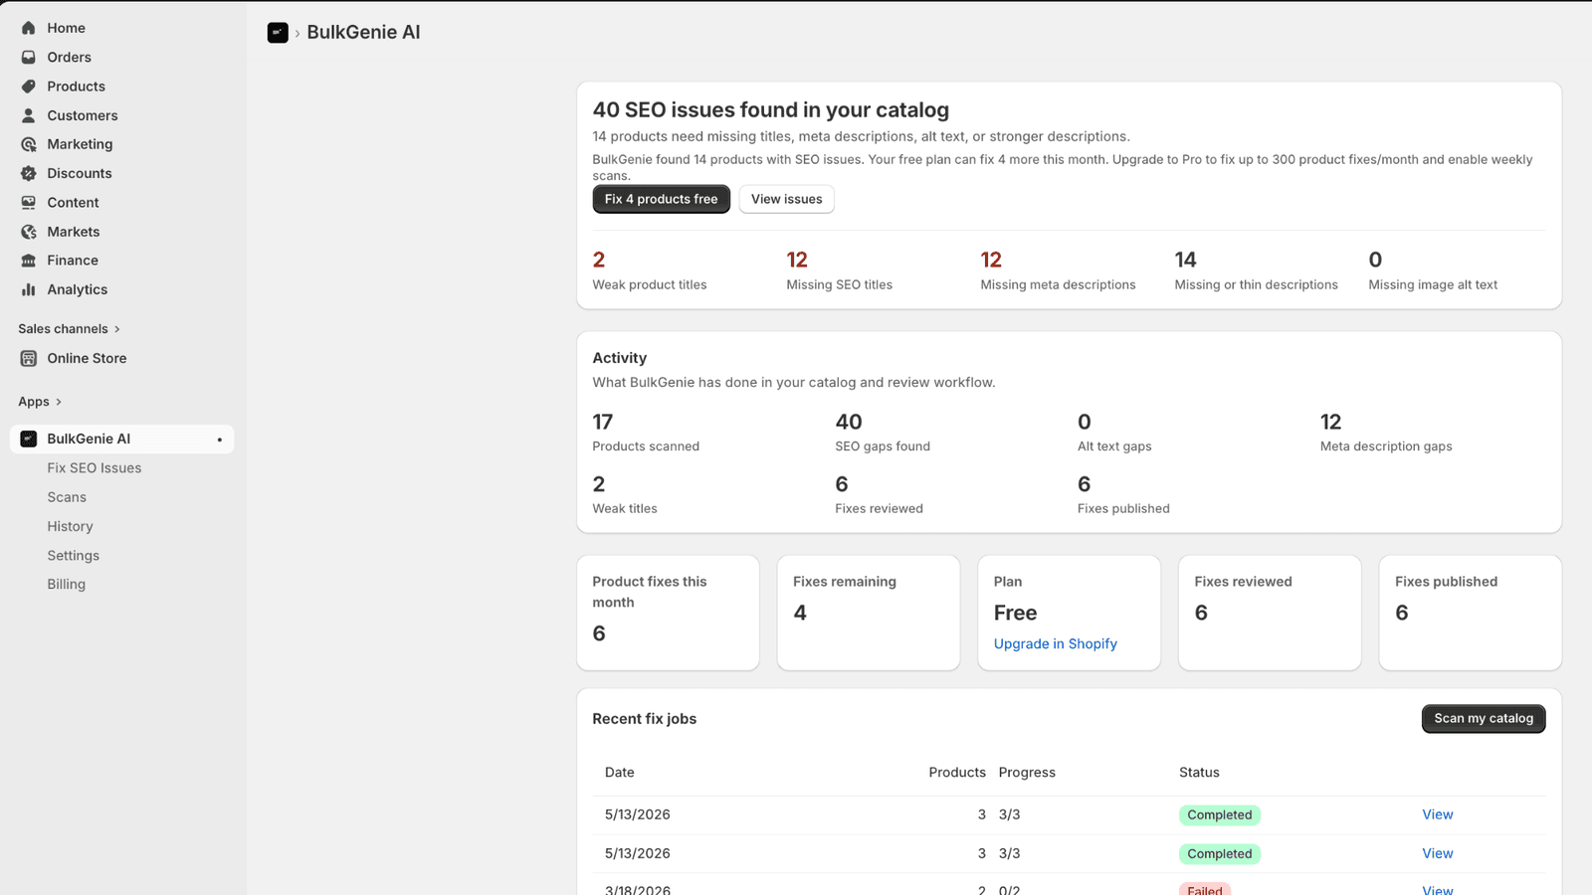1592x895 pixels.
Task: Click the Fixes published summary card heading
Action: click(1446, 582)
